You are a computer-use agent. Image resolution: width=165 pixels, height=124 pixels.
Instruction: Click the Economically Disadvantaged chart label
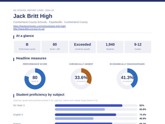click(x=127, y=64)
